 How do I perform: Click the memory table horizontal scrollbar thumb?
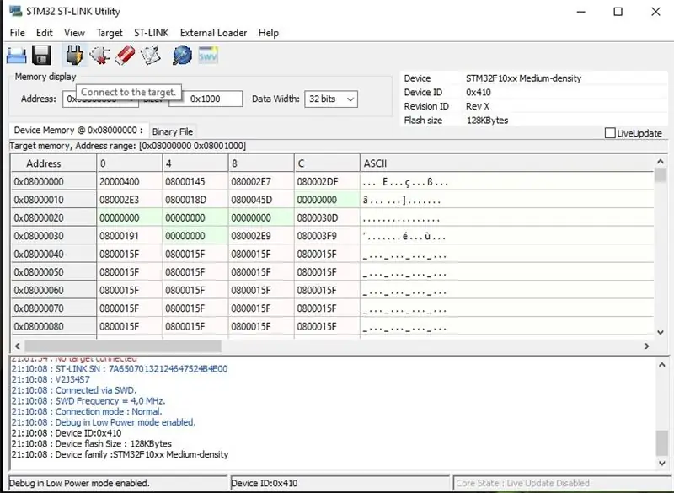click(123, 346)
